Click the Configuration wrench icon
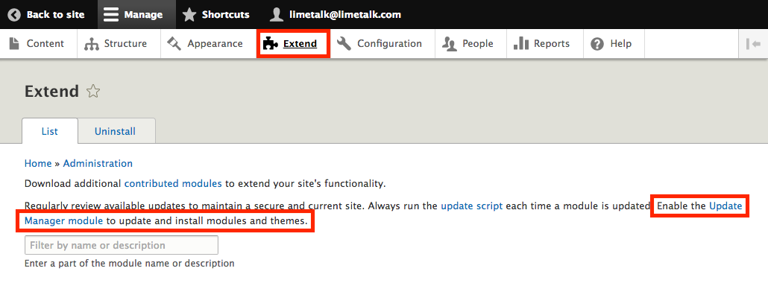This screenshot has width=768, height=283. tap(344, 44)
